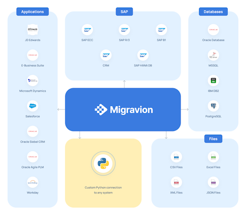Select the SAP HANA DB icon
Screen dimensions: 246x215
point(143,55)
